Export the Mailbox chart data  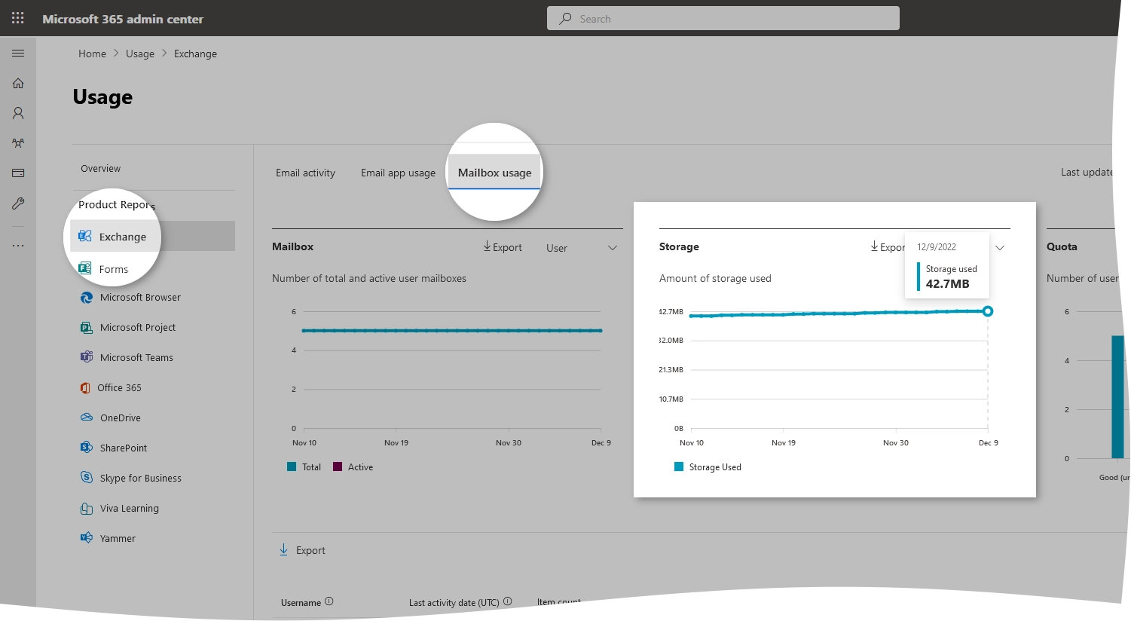[x=503, y=247]
